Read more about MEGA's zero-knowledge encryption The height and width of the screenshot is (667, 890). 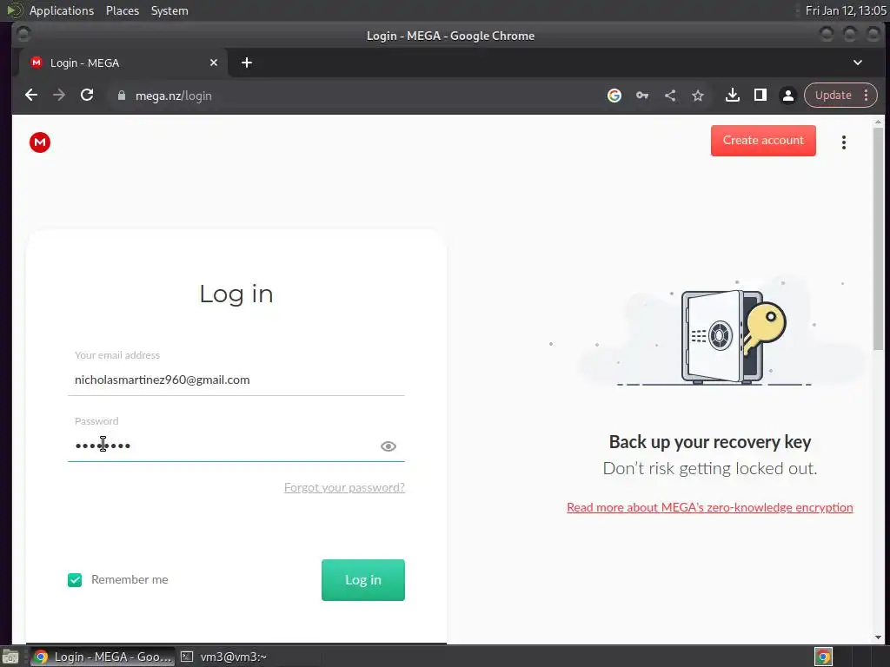tap(709, 507)
